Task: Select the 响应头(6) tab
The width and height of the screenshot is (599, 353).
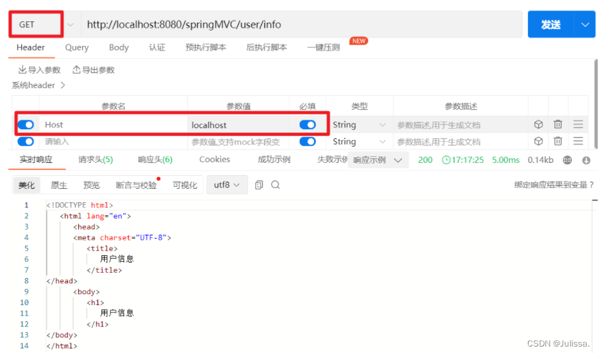Action: point(155,159)
